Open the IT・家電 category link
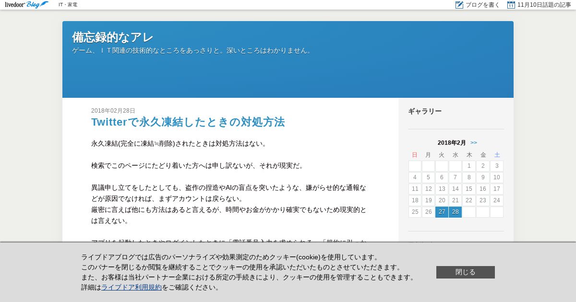Screen dimensions: 576x302 [x=68, y=5]
